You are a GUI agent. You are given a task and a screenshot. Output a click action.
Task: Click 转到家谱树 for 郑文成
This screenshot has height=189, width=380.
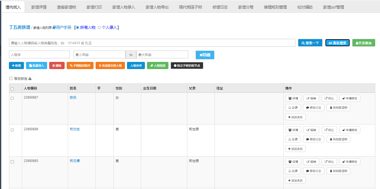click(x=338, y=139)
